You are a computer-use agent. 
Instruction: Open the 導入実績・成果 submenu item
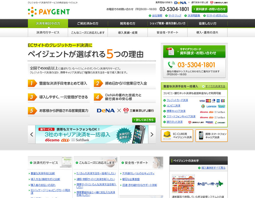coord(128,33)
